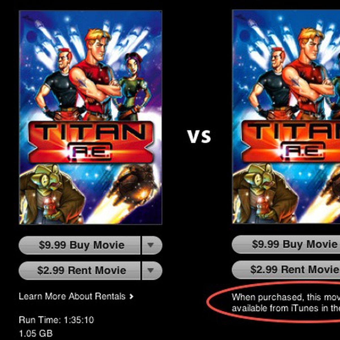Viewport: 340px width, 340px height.
Task: Select the left Titan A.E. poster artwork
Action: coord(90,117)
